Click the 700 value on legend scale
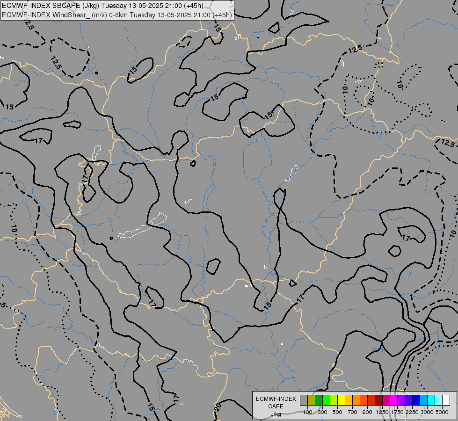This screenshot has height=421, width=458. click(353, 412)
